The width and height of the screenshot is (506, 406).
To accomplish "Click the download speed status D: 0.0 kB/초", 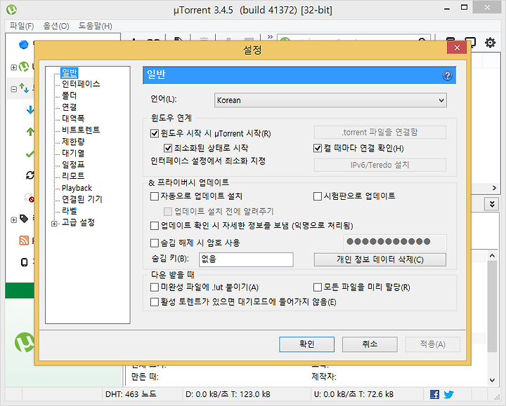I will click(x=228, y=394).
